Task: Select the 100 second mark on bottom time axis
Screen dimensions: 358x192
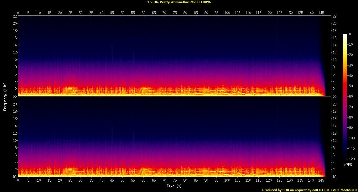Action: pyautogui.click(x=227, y=181)
